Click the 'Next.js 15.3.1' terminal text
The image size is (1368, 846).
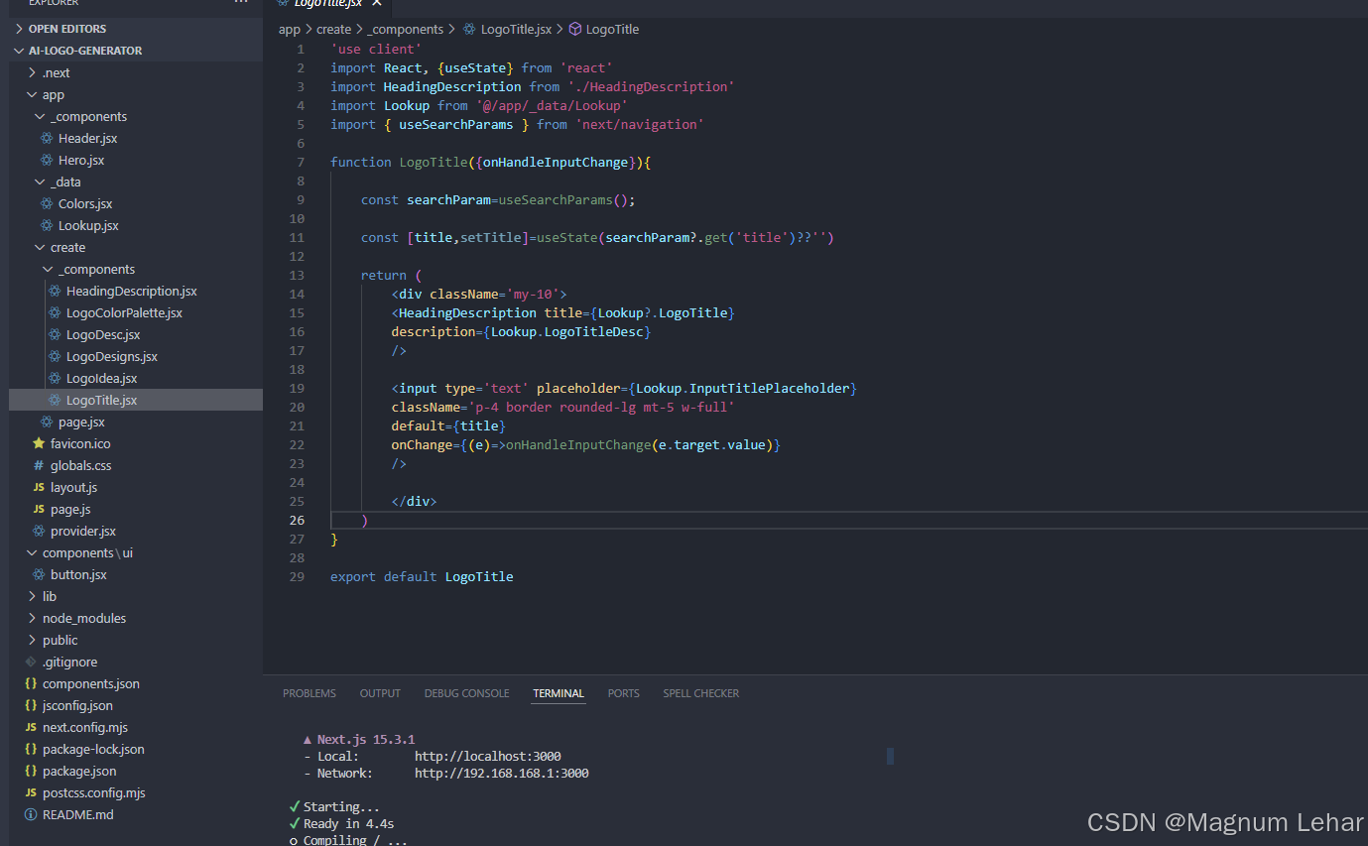click(366, 739)
